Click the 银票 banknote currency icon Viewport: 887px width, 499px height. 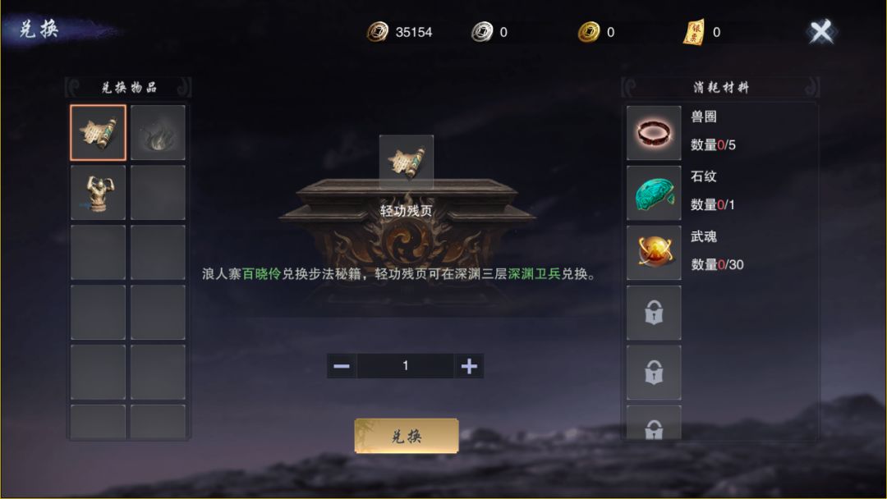point(693,32)
